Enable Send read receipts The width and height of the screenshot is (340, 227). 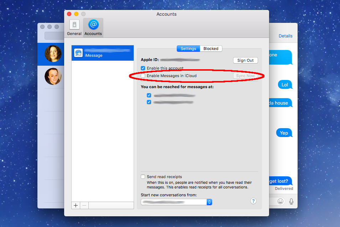[143, 177]
